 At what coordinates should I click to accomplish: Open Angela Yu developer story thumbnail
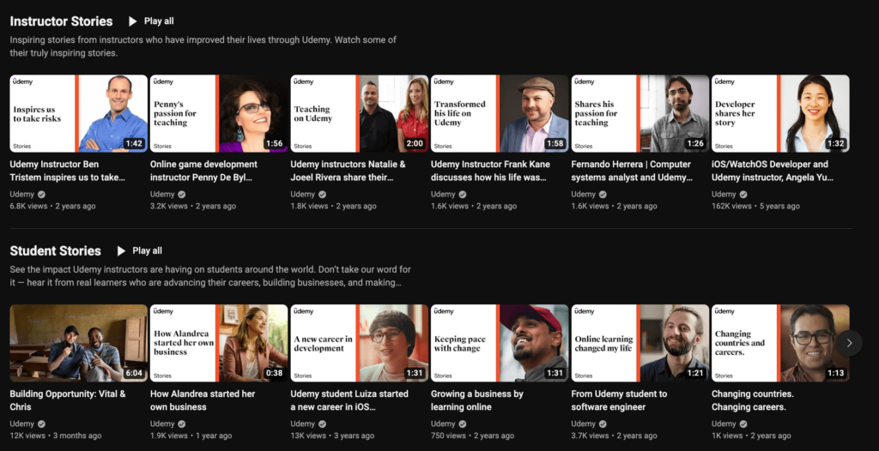point(780,113)
